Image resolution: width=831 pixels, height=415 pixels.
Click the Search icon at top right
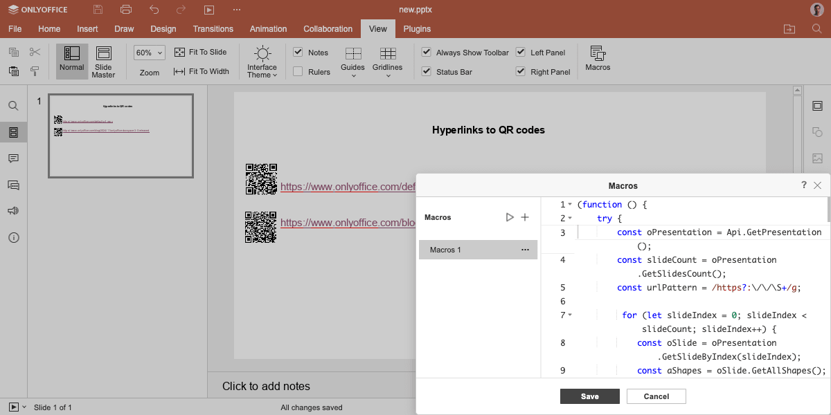[x=816, y=29]
